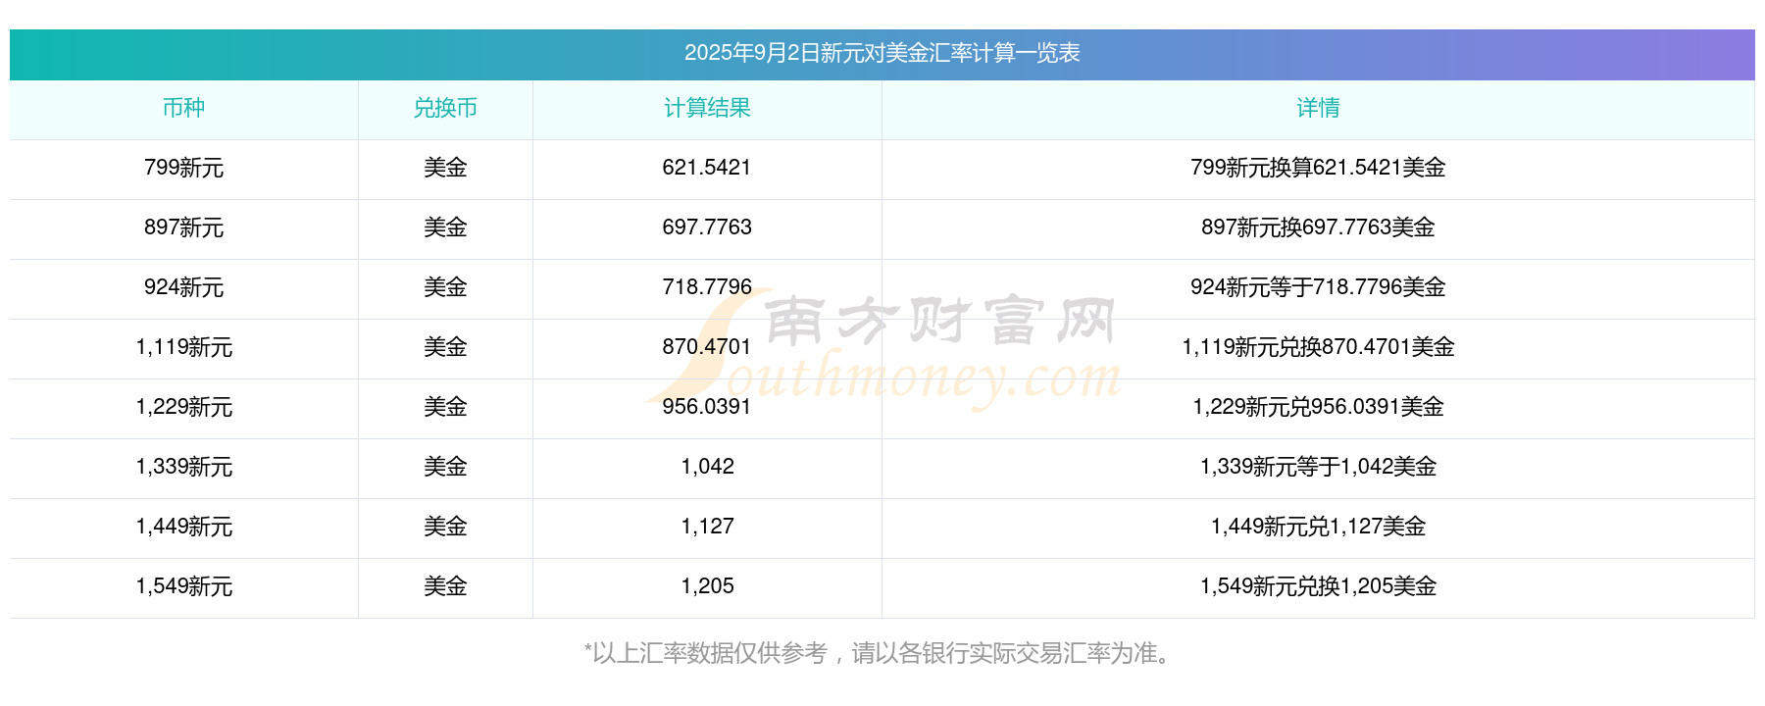Click detail text 897新元换697.7763美金

[1318, 227]
